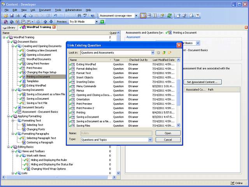Click the Undo arrow icon

(55, 16)
